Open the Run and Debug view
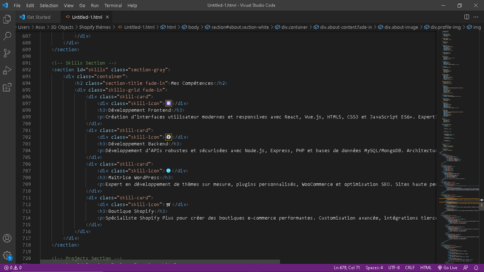 [x=8, y=70]
